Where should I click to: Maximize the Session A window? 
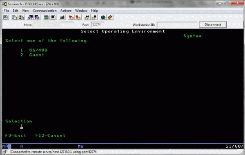tap(227, 3)
